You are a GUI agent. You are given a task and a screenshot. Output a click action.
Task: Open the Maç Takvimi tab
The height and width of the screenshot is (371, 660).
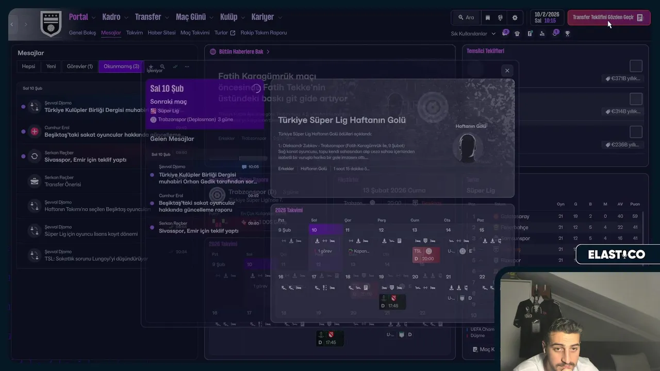pos(195,32)
